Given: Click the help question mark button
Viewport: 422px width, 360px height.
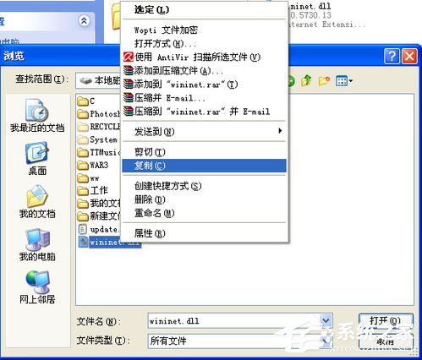Looking at the screenshot, I should (x=392, y=57).
